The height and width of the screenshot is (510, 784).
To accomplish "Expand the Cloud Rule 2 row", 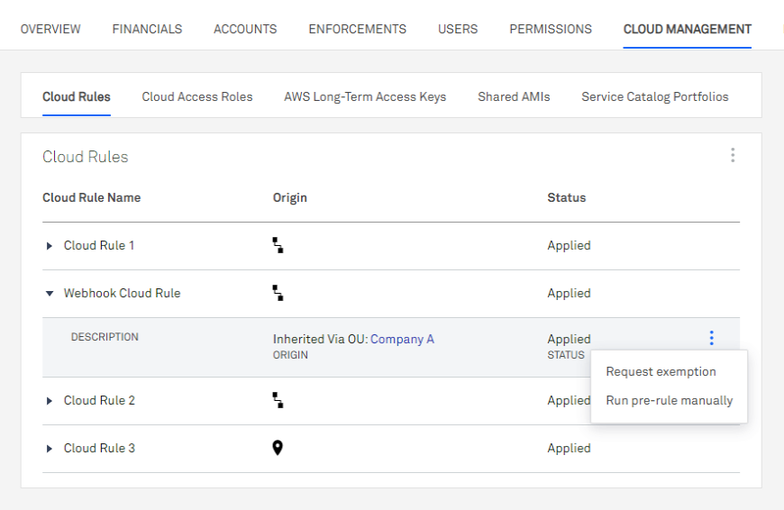I will [x=49, y=400].
